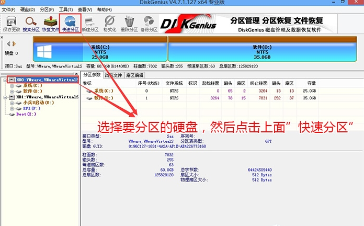Viewport: 364px width, 226px height.
Task: Open the Help (帮助) menu
Action: click(x=104, y=10)
